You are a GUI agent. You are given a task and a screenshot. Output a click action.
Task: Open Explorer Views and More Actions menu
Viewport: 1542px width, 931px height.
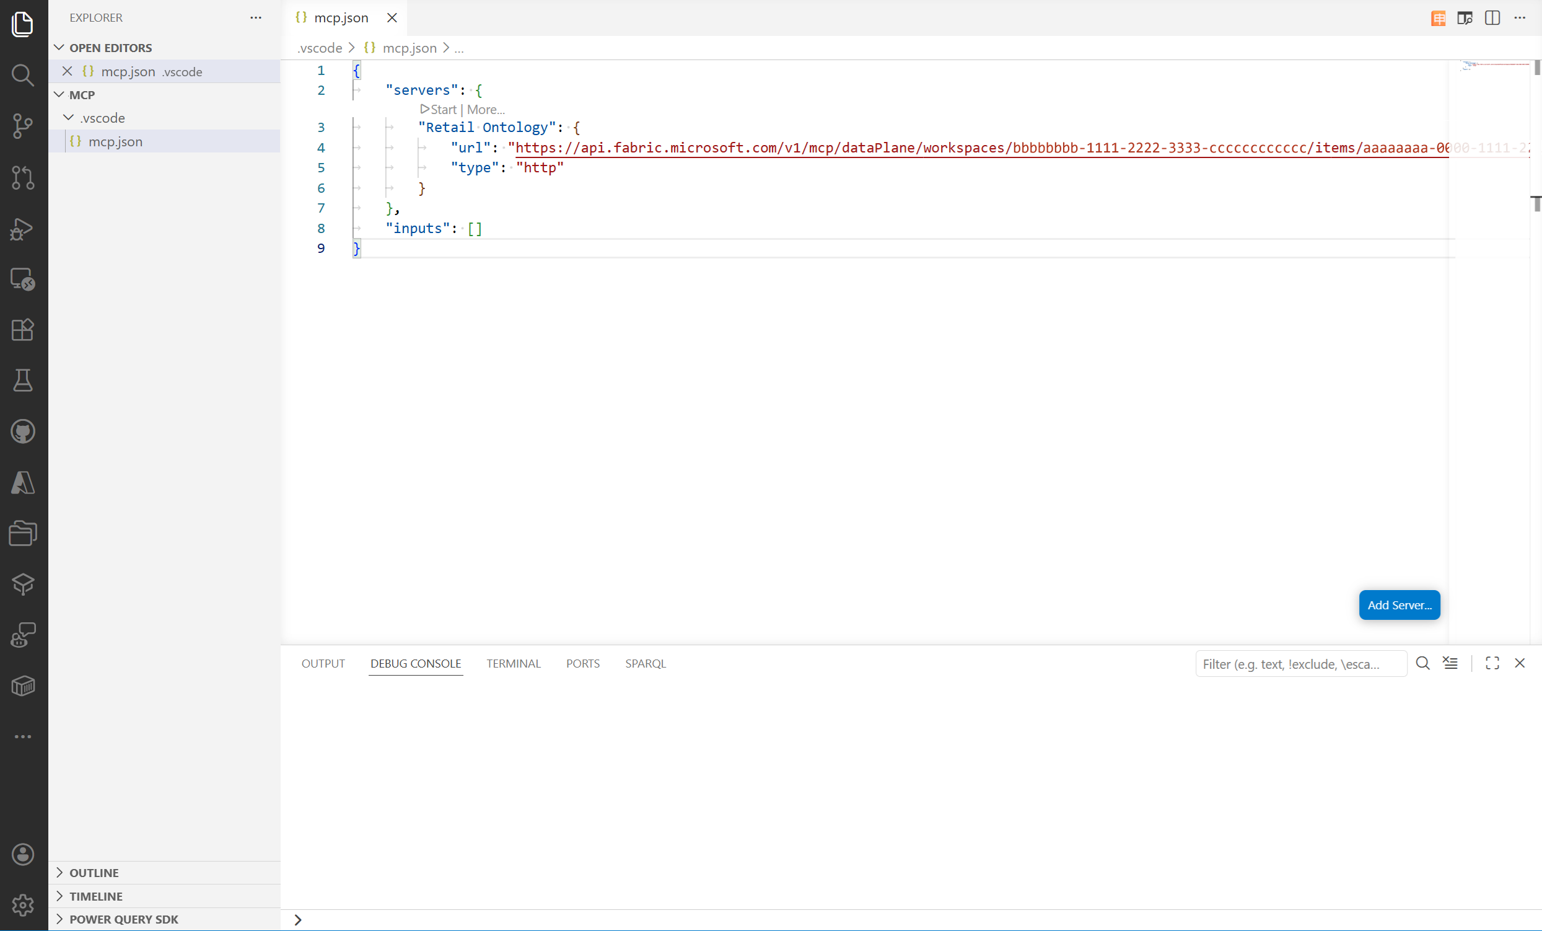tap(256, 17)
